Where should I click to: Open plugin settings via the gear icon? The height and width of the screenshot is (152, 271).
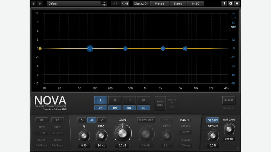point(230,3)
